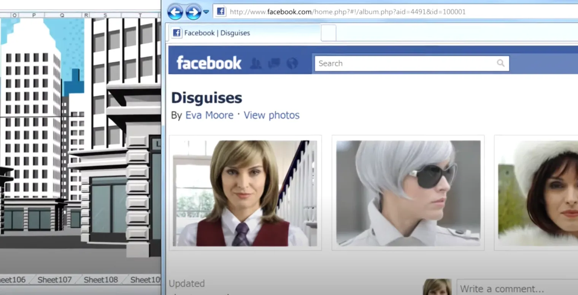
Task: Switch to Sheet106 in the spreadsheet
Action: 12,280
